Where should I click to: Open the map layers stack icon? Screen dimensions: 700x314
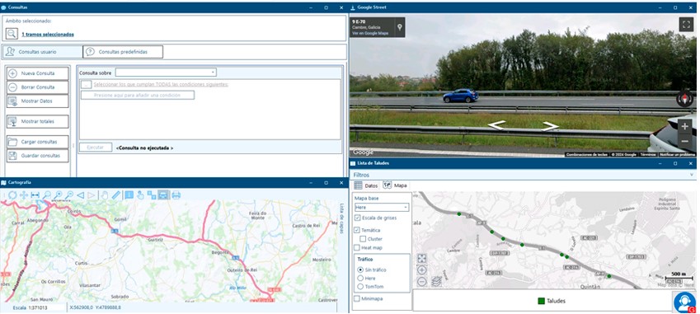pyautogui.click(x=437, y=281)
